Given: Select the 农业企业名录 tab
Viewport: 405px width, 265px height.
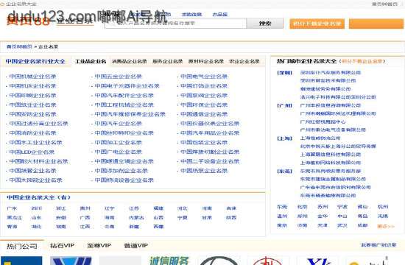Looking at the screenshot, I should pyautogui.click(x=244, y=62).
